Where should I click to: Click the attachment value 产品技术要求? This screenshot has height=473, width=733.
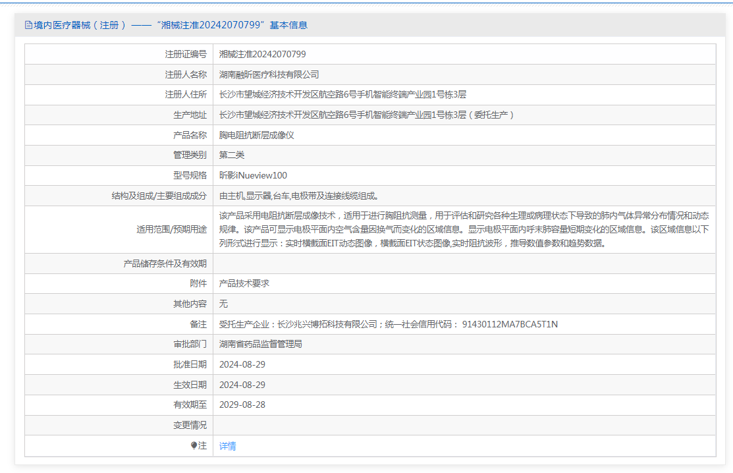pos(244,283)
